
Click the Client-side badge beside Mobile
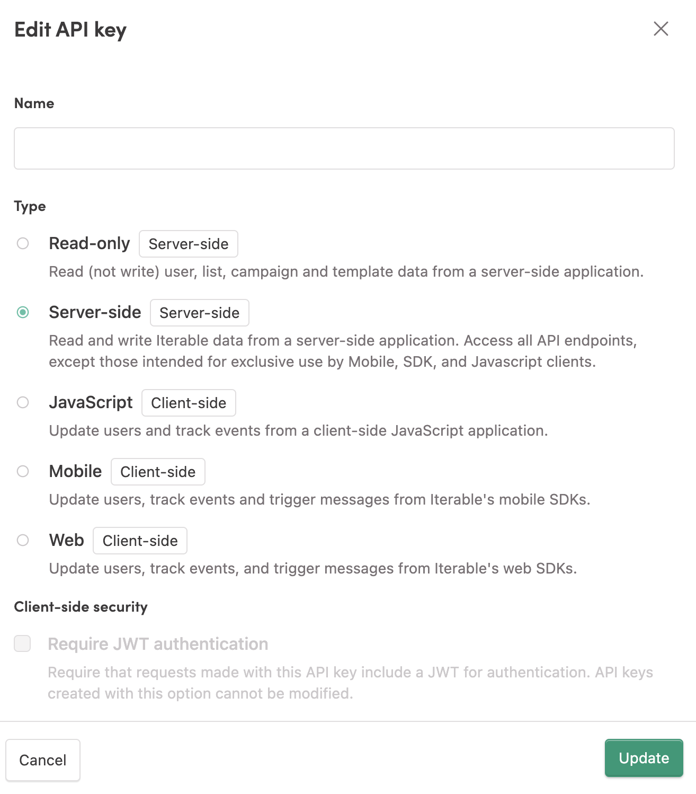(157, 471)
